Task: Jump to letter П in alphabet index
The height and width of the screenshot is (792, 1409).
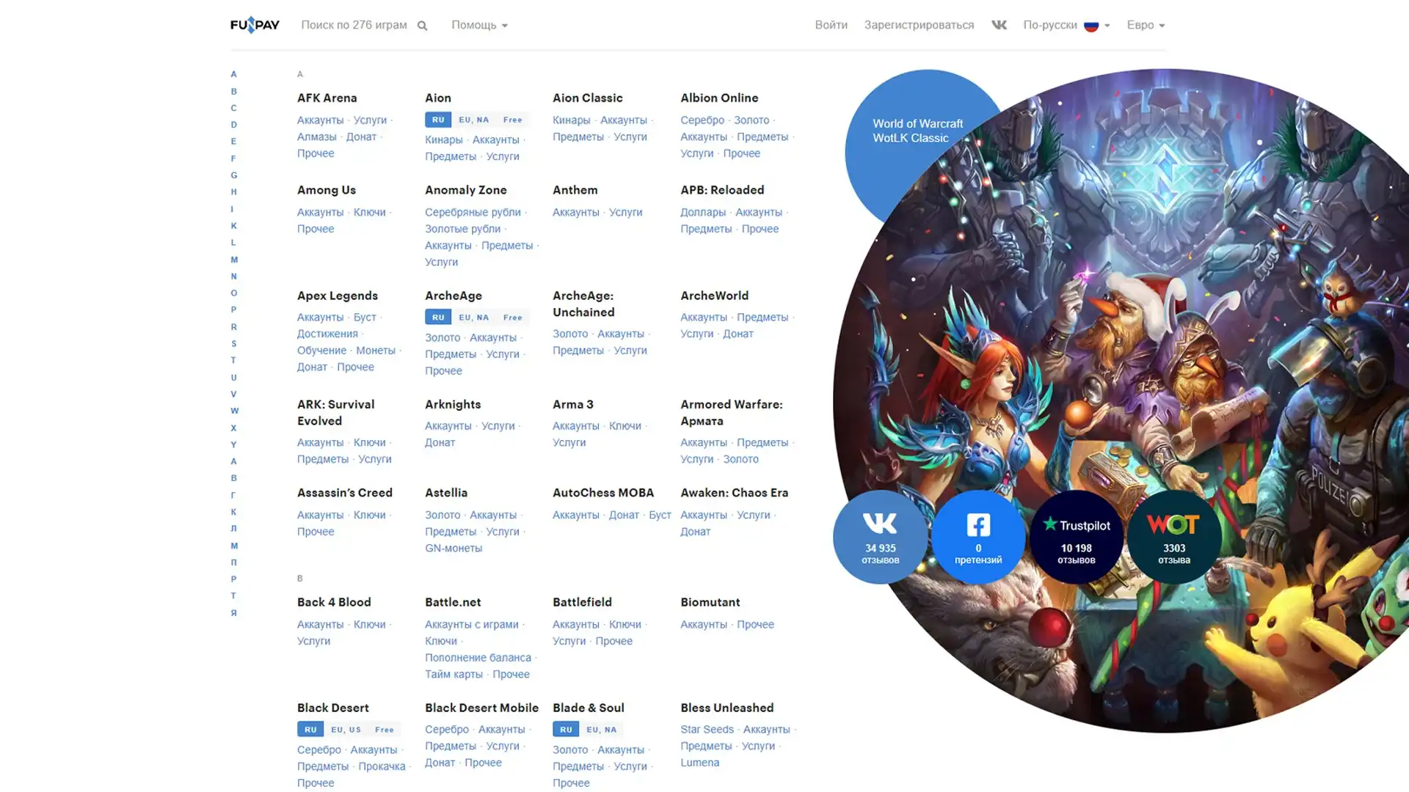Action: (233, 562)
